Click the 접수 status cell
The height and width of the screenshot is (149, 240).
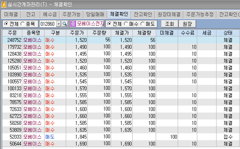(x=228, y=137)
